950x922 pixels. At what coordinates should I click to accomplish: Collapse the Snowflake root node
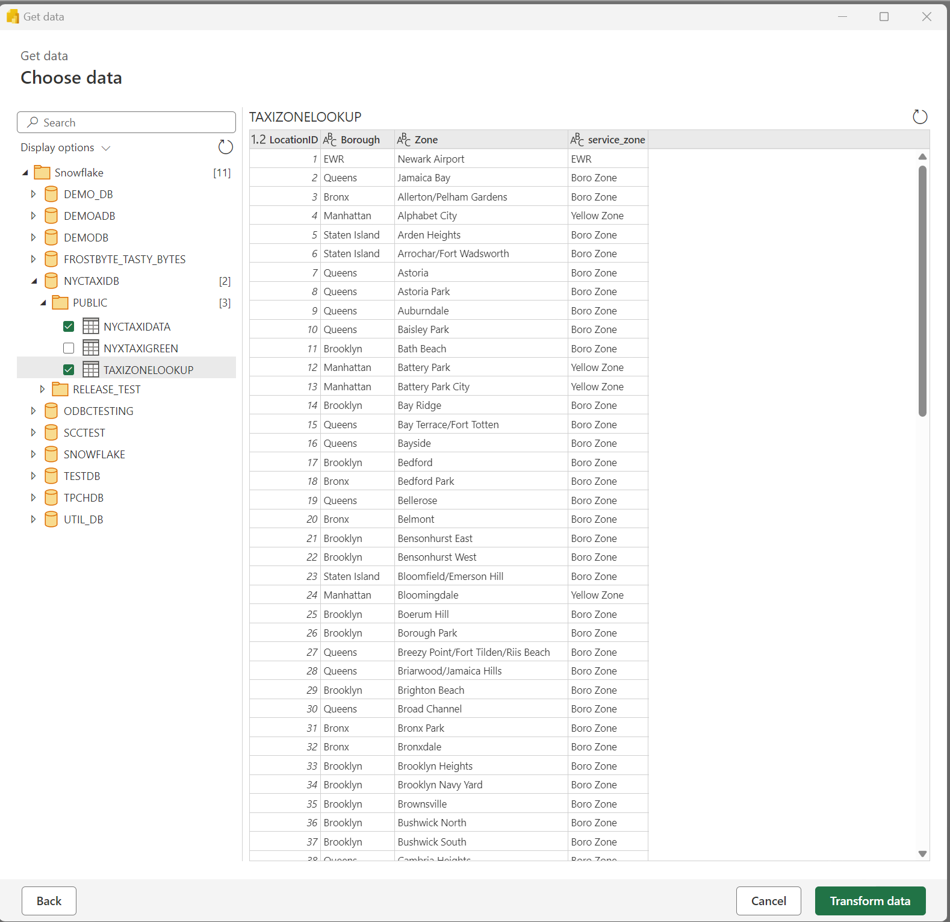point(25,173)
